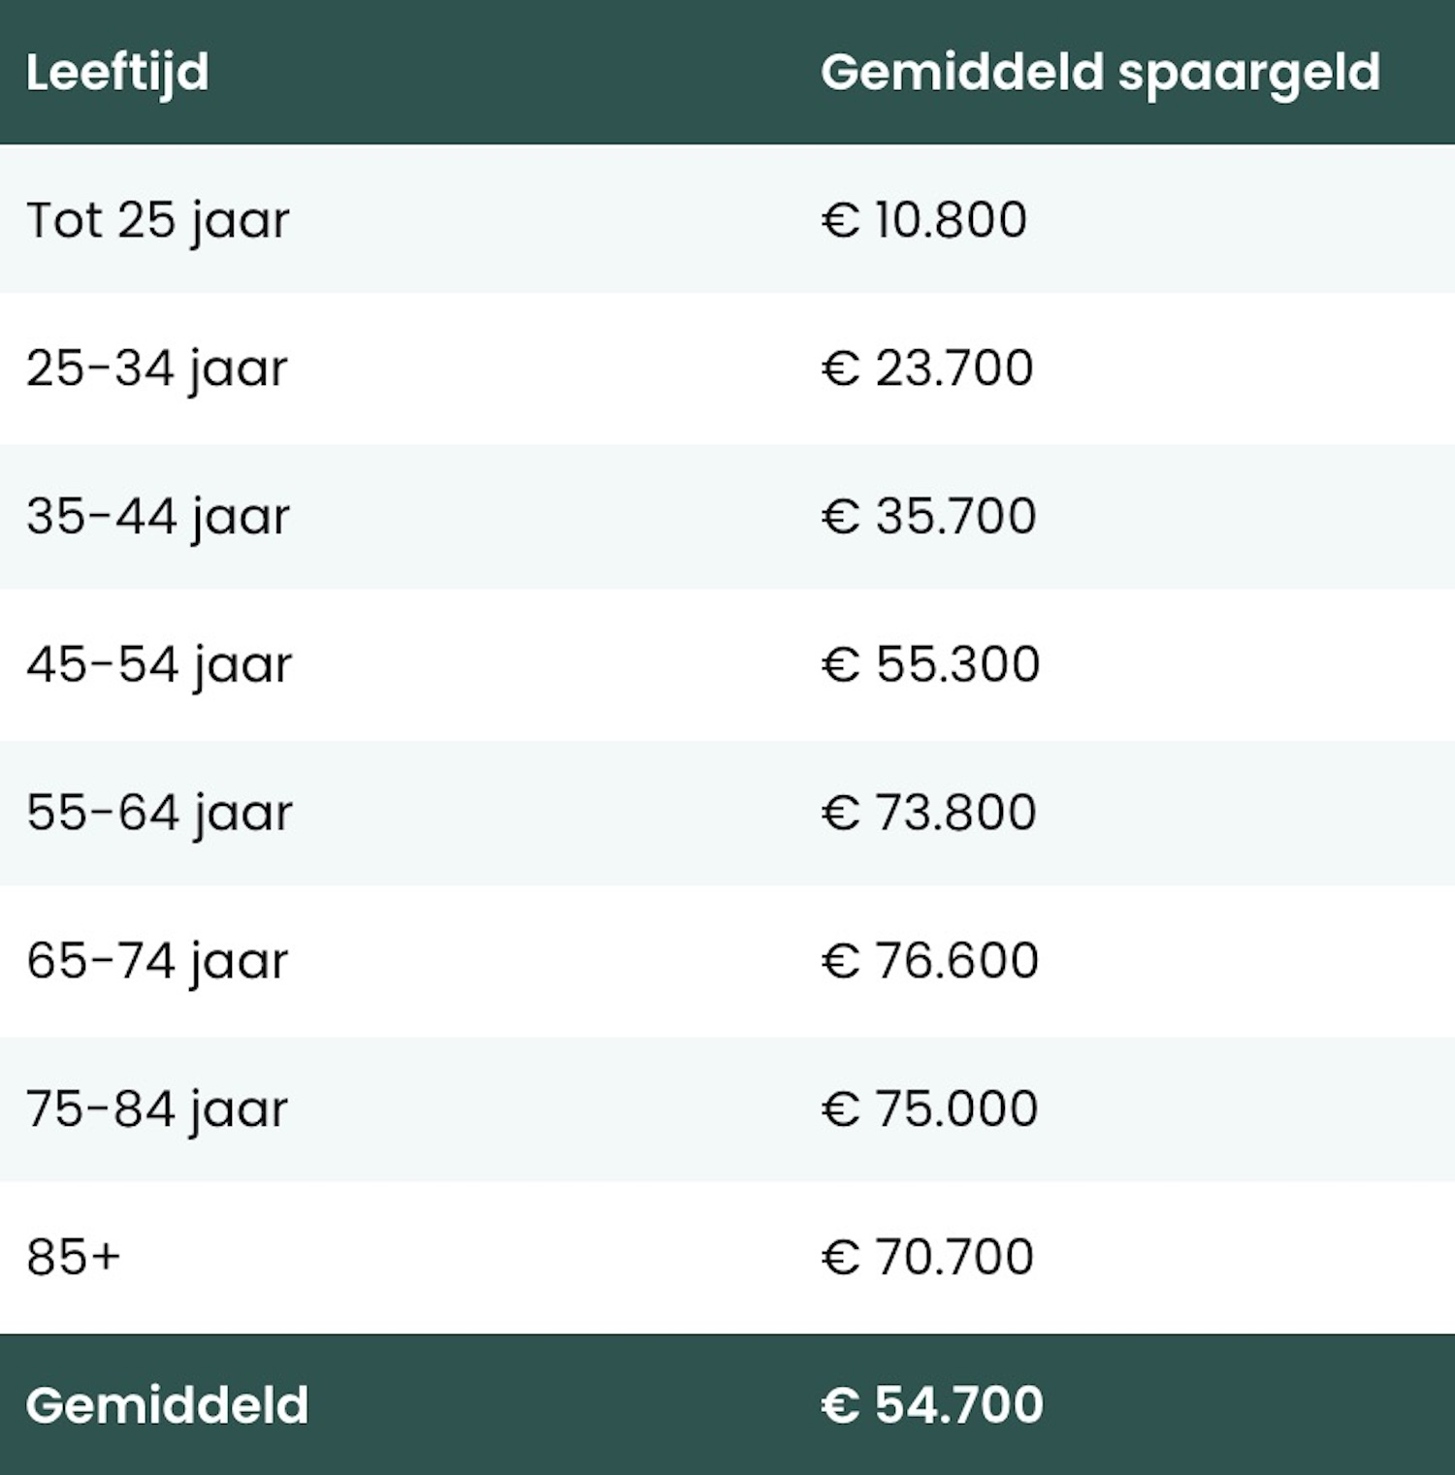Click the Leeftijd column header
The height and width of the screenshot is (1475, 1455).
[117, 73]
